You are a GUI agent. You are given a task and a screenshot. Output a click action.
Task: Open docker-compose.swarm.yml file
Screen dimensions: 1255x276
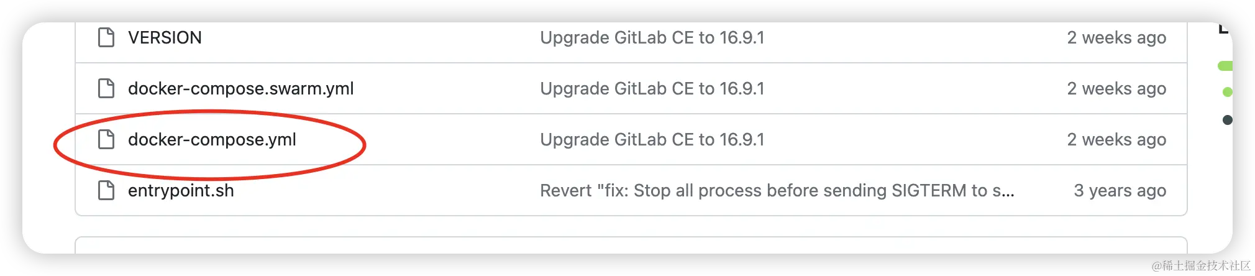tap(240, 88)
